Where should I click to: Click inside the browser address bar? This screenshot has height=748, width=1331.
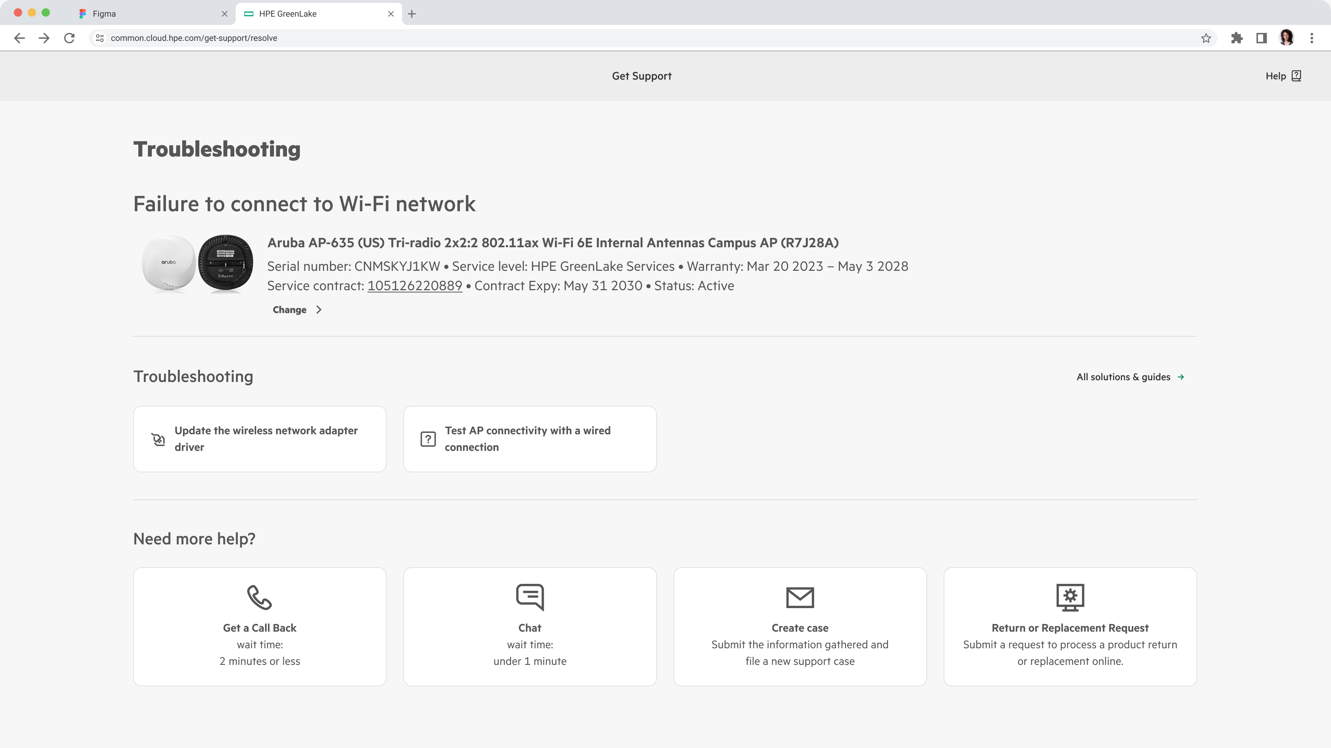362,38
